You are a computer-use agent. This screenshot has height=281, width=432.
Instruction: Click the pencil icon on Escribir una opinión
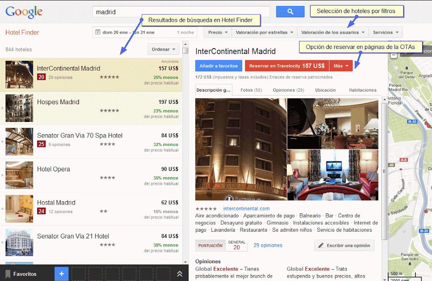321,246
